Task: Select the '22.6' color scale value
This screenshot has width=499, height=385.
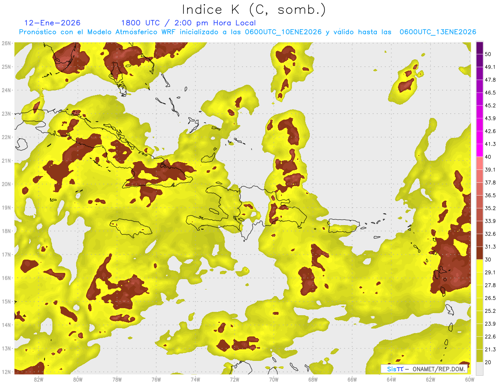Action: [x=491, y=337]
